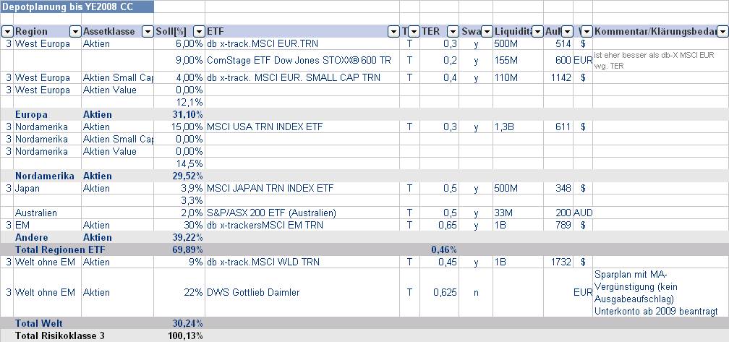Open the Assetklasse column filter dropdown
The image size is (729, 342).
(147, 32)
